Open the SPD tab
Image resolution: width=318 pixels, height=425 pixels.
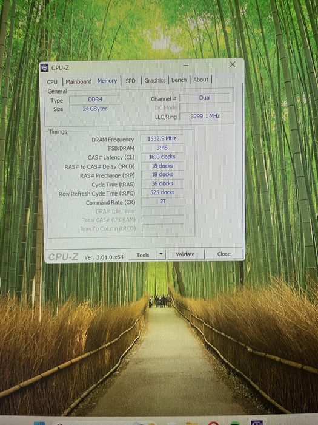(130, 81)
